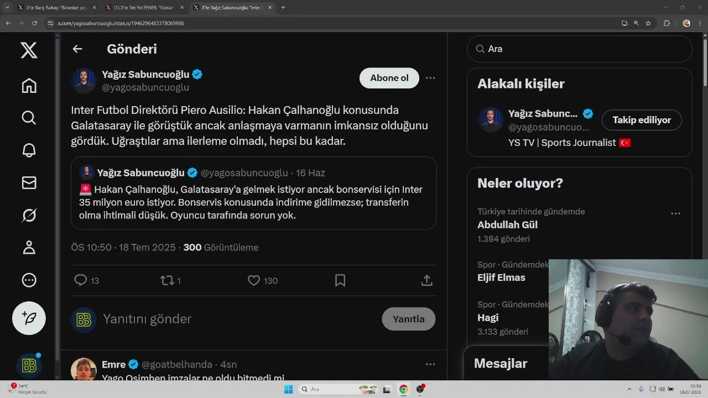This screenshot has width=708, height=398.
Task: Open the BB account avatar in sidebar
Action: pos(29,365)
